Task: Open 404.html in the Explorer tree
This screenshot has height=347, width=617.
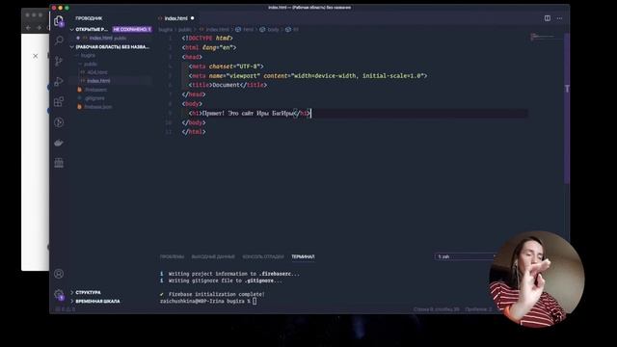Action: (96, 72)
